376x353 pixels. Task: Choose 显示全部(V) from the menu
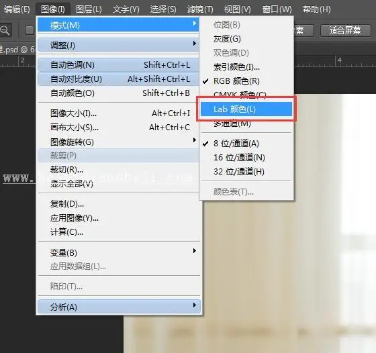(118, 184)
